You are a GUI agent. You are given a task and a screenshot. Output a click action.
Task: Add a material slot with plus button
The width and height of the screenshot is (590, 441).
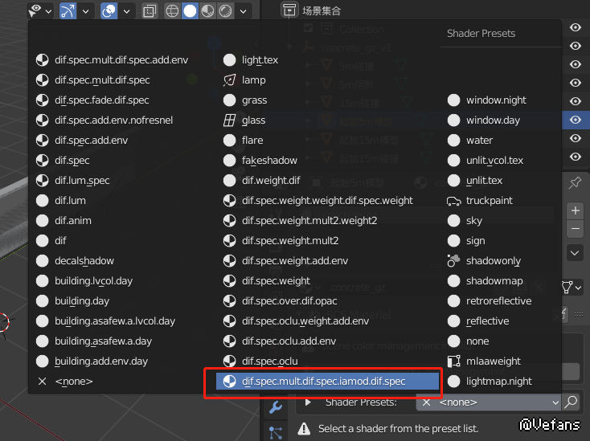click(x=576, y=210)
